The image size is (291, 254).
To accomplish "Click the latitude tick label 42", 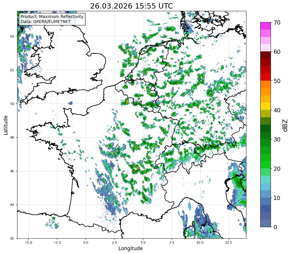I will tap(12, 239).
